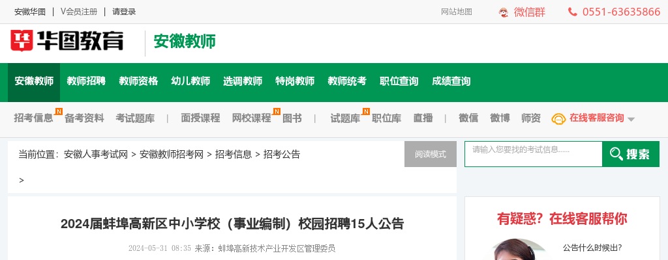Click breadcrumb 招考公告
The image size is (668, 260).
point(282,154)
